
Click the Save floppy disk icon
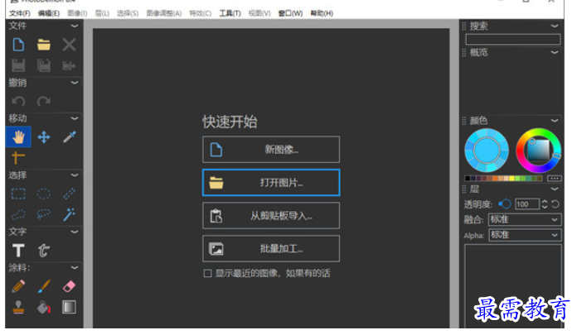click(18, 65)
